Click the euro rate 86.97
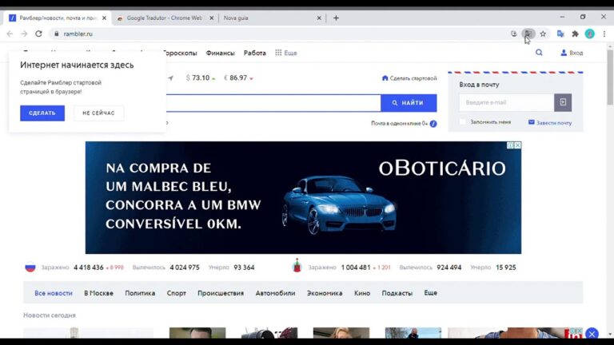Screen dimensions: 614x345 point(238,77)
